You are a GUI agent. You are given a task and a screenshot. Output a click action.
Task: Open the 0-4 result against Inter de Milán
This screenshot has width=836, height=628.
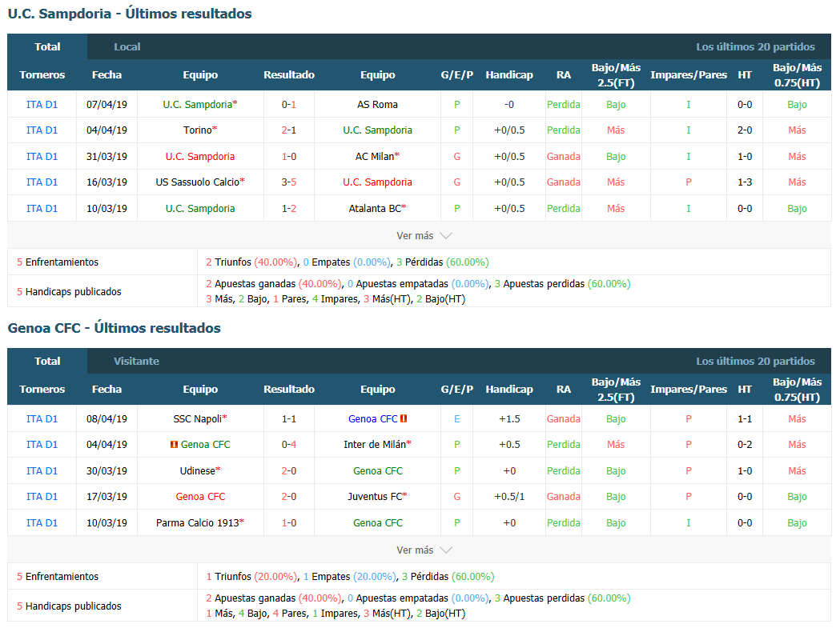[x=289, y=444]
